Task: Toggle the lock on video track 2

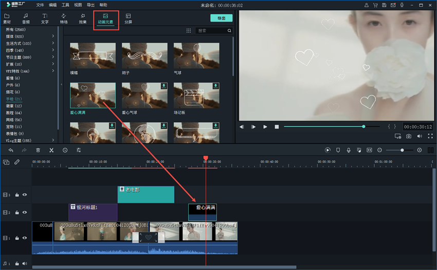Action: pos(17,212)
